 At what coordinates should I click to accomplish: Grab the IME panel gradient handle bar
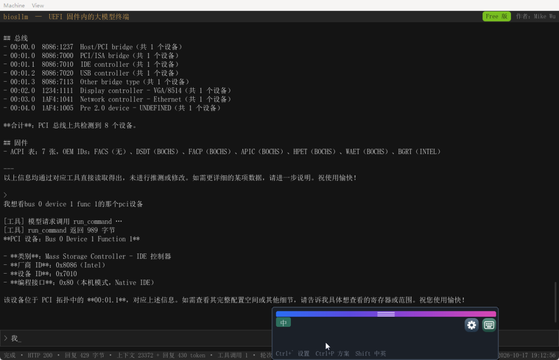click(386, 314)
